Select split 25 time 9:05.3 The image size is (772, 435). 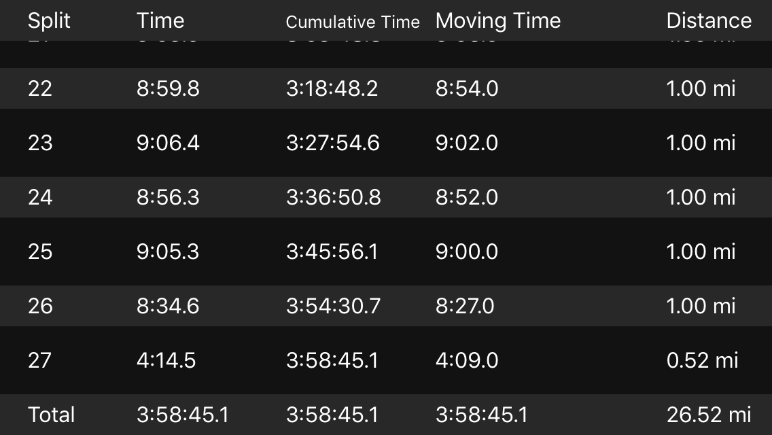pos(168,251)
